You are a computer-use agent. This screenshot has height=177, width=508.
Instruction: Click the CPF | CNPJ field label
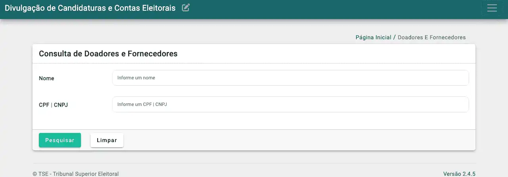pyautogui.click(x=53, y=105)
